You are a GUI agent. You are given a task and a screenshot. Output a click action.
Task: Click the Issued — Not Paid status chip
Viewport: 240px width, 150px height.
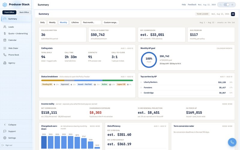point(85,84)
